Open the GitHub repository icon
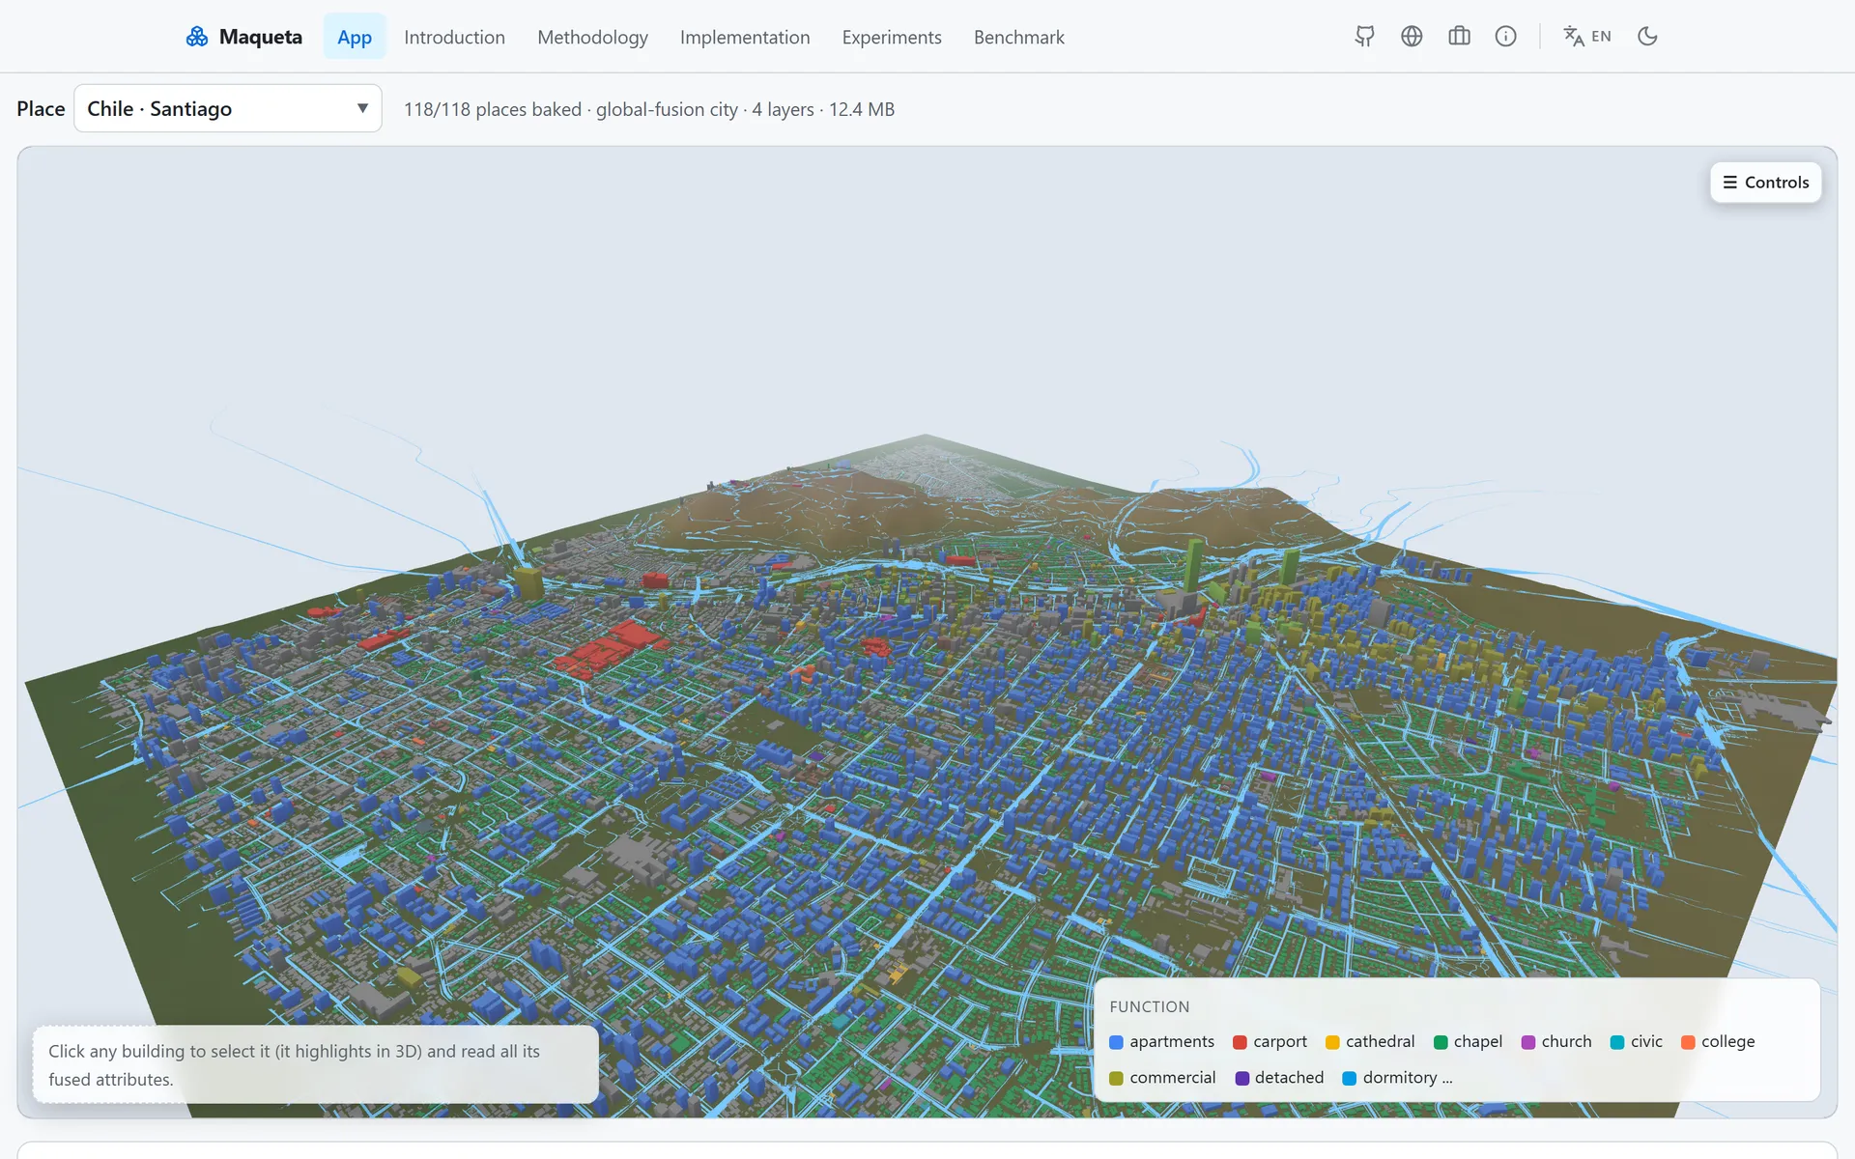Viewport: 1855px width, 1159px height. click(1364, 37)
